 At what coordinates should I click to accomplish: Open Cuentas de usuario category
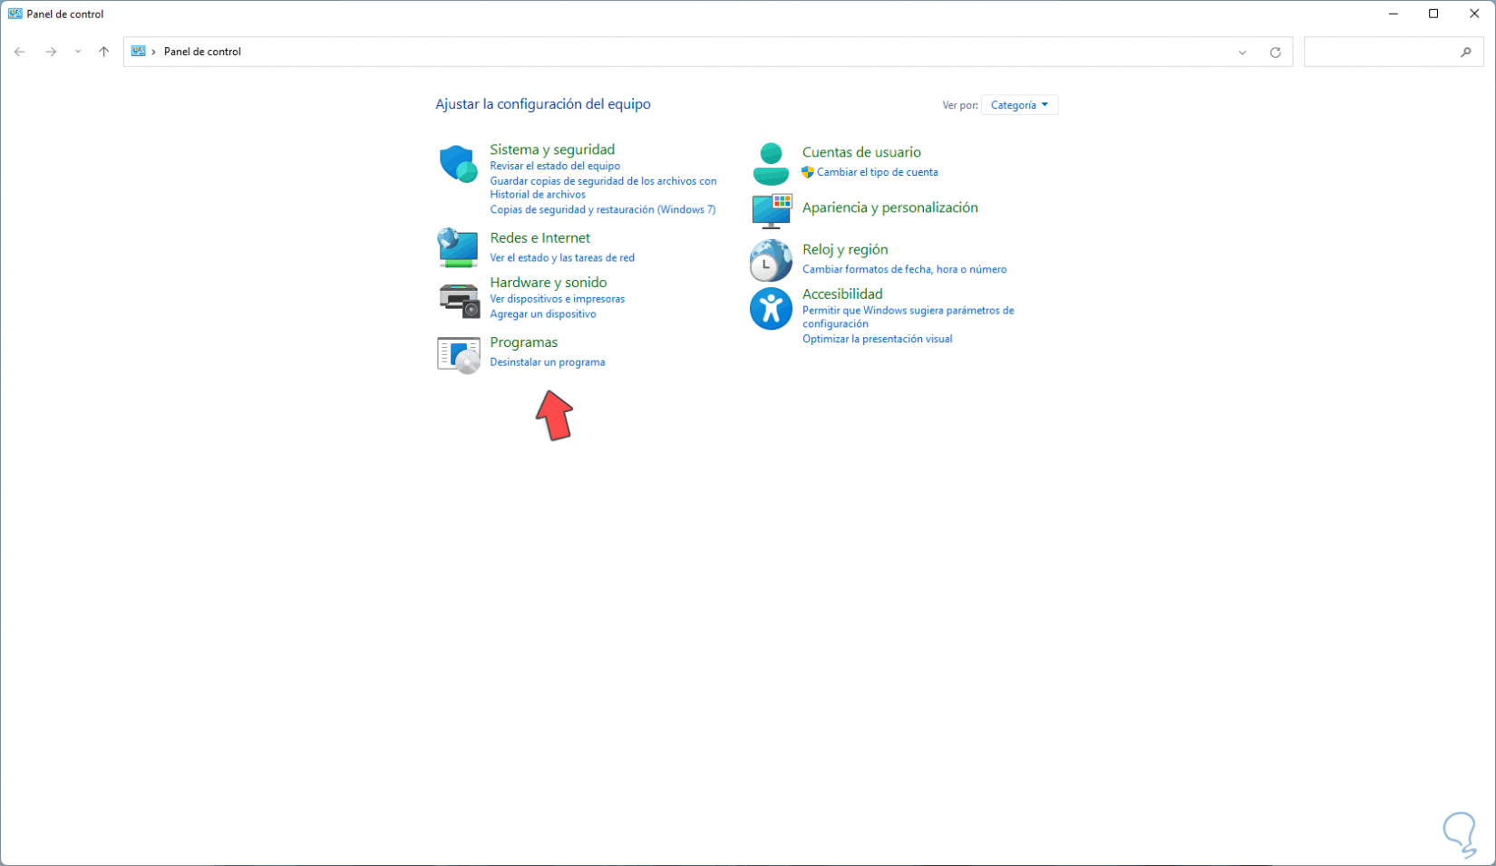pyautogui.click(x=861, y=152)
